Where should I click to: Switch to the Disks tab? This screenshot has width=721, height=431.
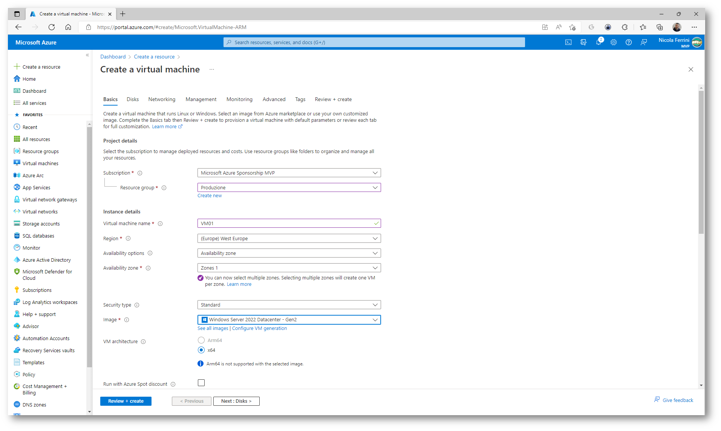tap(133, 99)
